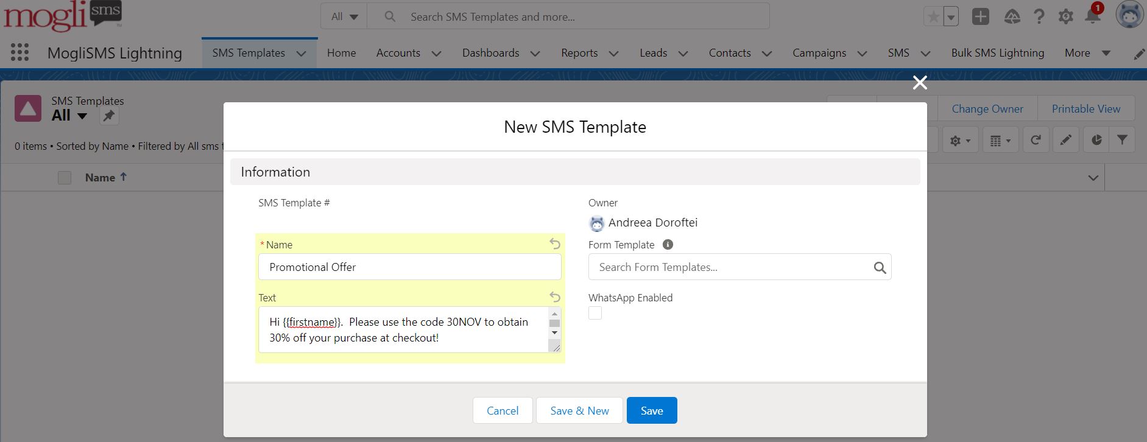Expand the Accounts tab dropdown

pos(436,54)
